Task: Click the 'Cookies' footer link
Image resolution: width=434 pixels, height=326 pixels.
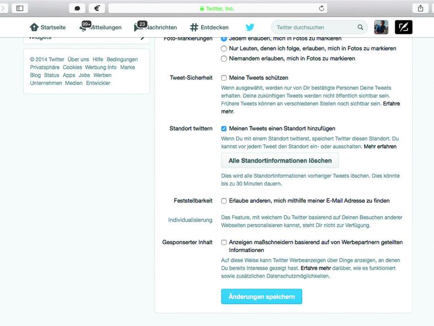Action: pyautogui.click(x=72, y=67)
